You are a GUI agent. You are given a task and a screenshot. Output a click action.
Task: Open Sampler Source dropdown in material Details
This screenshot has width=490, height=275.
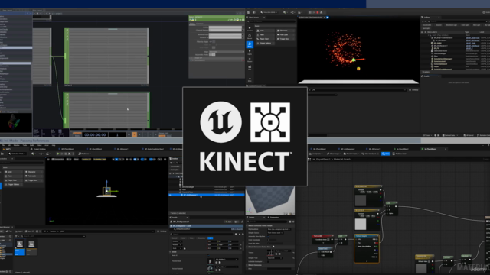tap(276, 233)
